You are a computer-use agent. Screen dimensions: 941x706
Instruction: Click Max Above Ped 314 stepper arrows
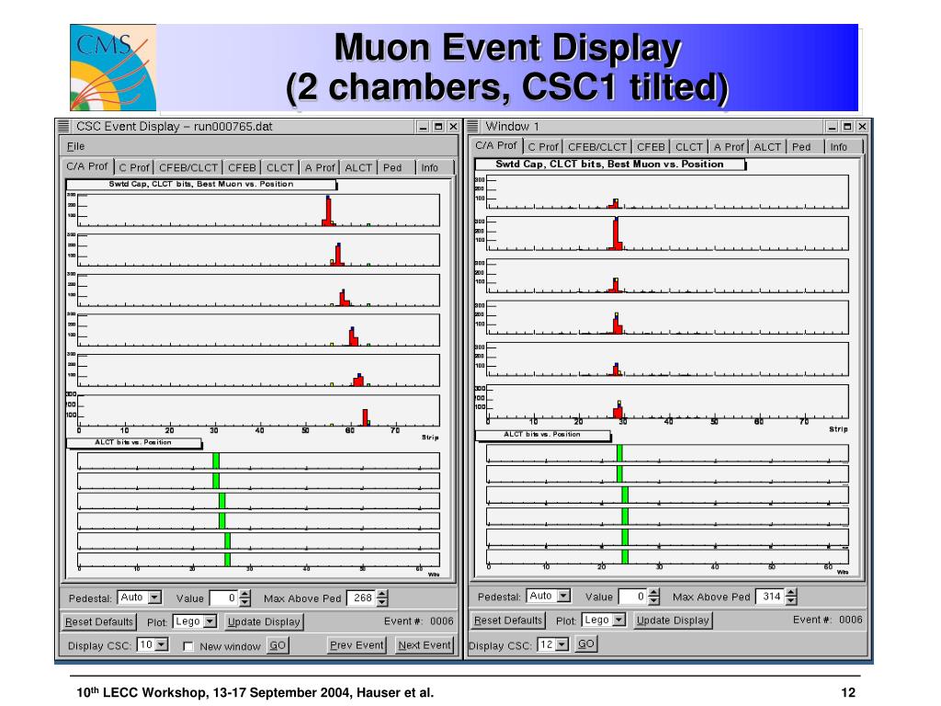click(791, 596)
